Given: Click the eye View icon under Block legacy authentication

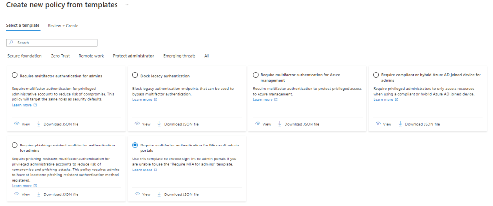Looking at the screenshot, I should click(x=137, y=124).
